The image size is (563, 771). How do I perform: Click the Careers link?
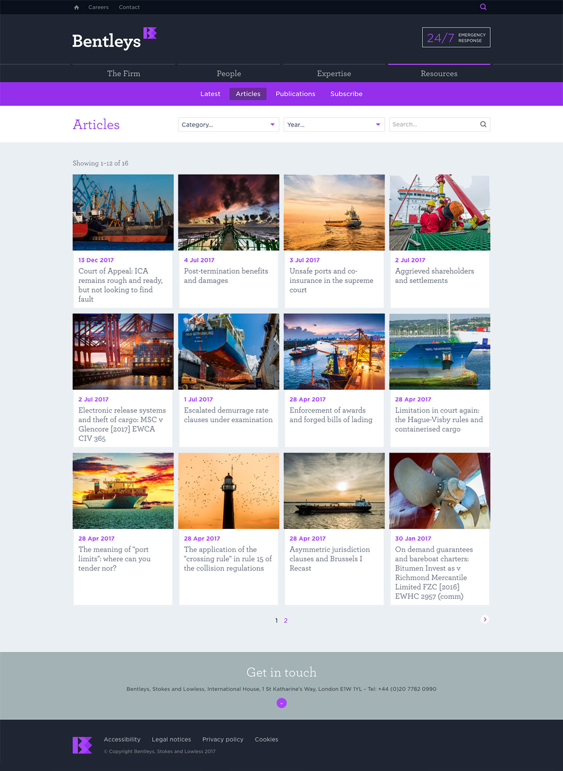[99, 7]
